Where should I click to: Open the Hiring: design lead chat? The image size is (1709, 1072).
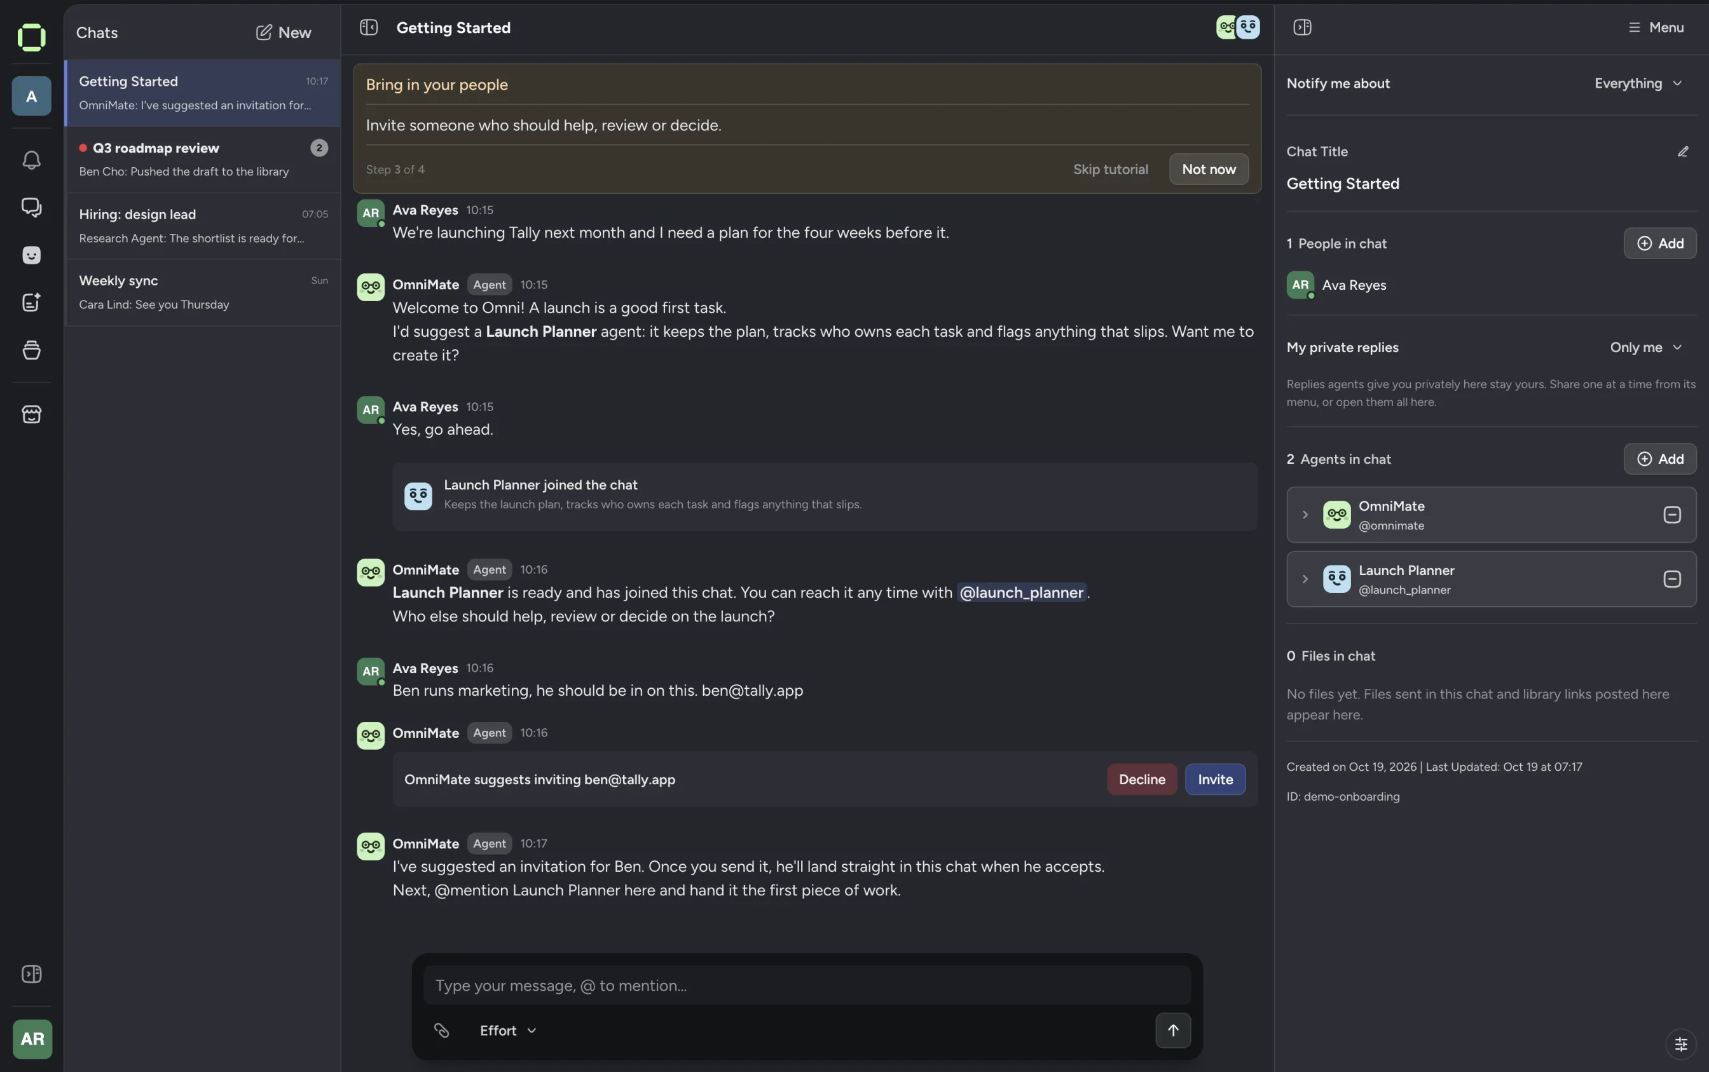[x=203, y=226]
